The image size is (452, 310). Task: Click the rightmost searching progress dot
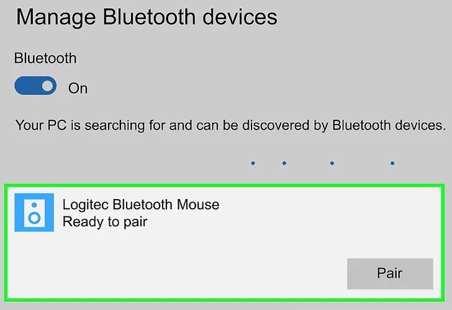[392, 164]
